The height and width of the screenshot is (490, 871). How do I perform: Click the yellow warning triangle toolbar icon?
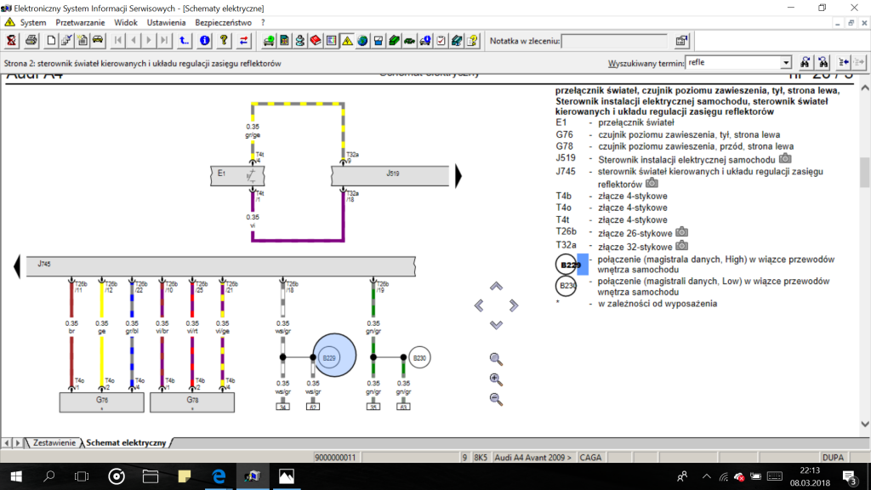347,41
